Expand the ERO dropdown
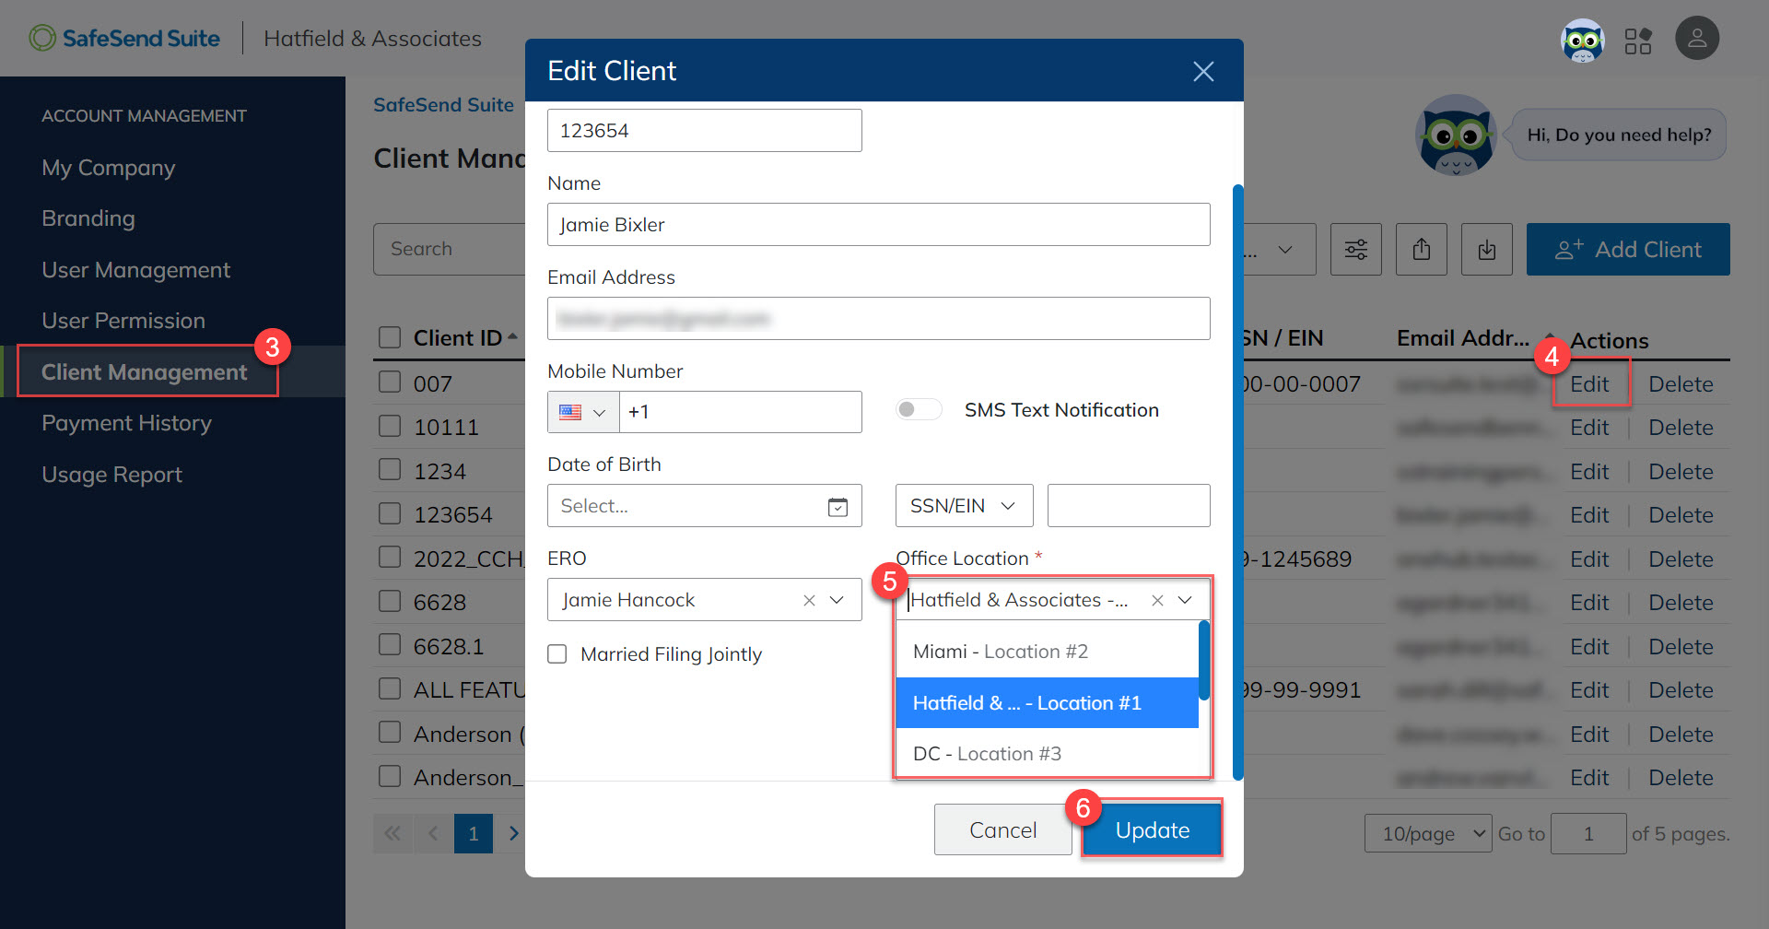This screenshot has height=929, width=1769. click(x=837, y=601)
